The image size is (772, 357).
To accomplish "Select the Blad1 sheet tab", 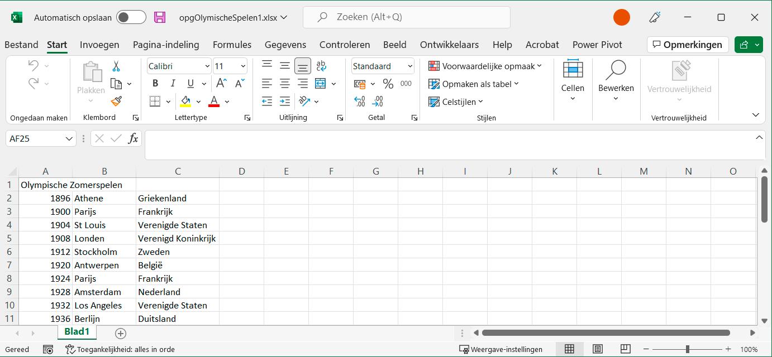I will [77, 332].
